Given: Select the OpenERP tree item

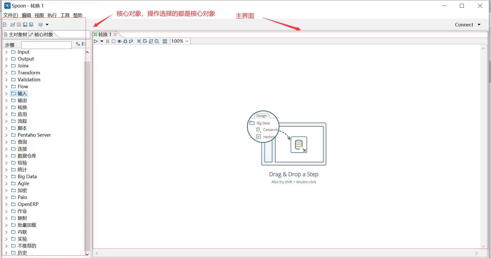Looking at the screenshot, I should (x=28, y=204).
